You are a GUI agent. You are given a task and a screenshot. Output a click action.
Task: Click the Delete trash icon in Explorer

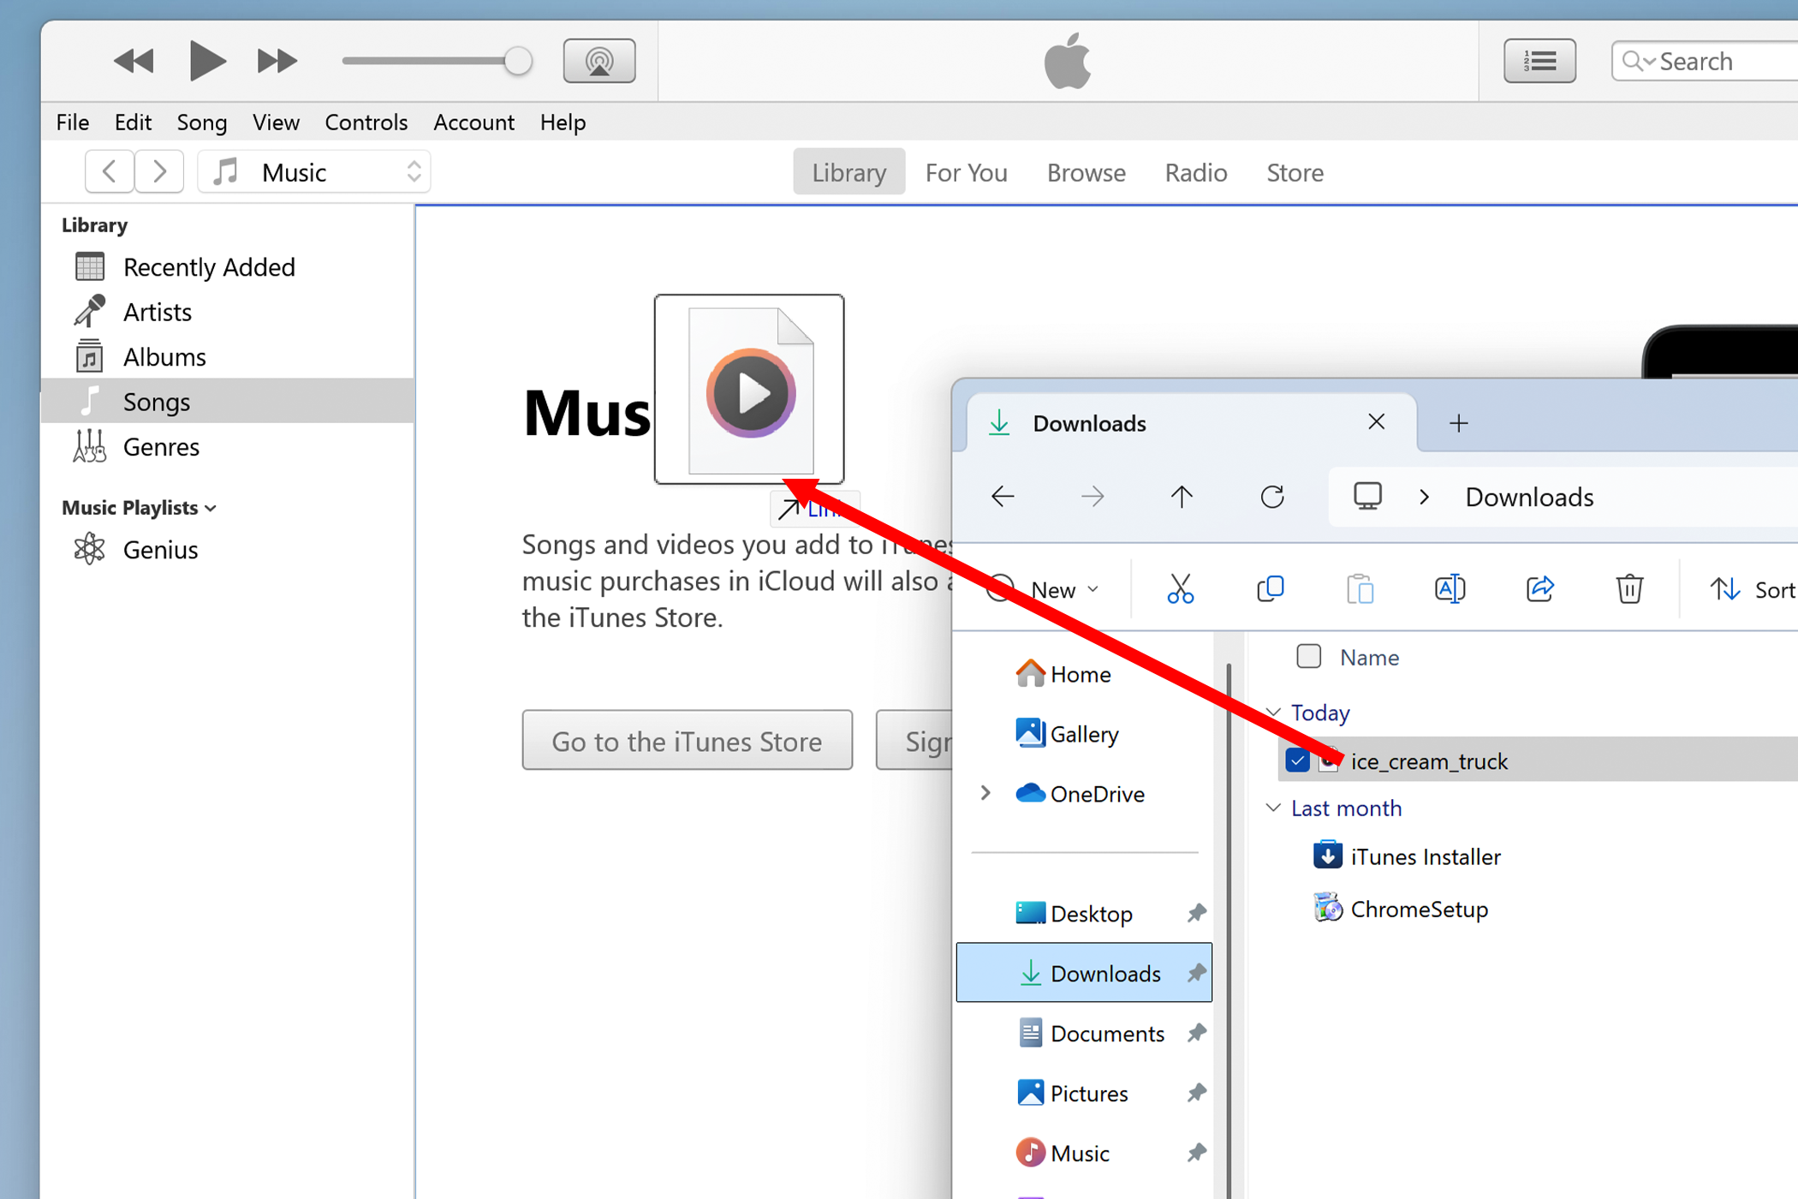pyautogui.click(x=1628, y=588)
